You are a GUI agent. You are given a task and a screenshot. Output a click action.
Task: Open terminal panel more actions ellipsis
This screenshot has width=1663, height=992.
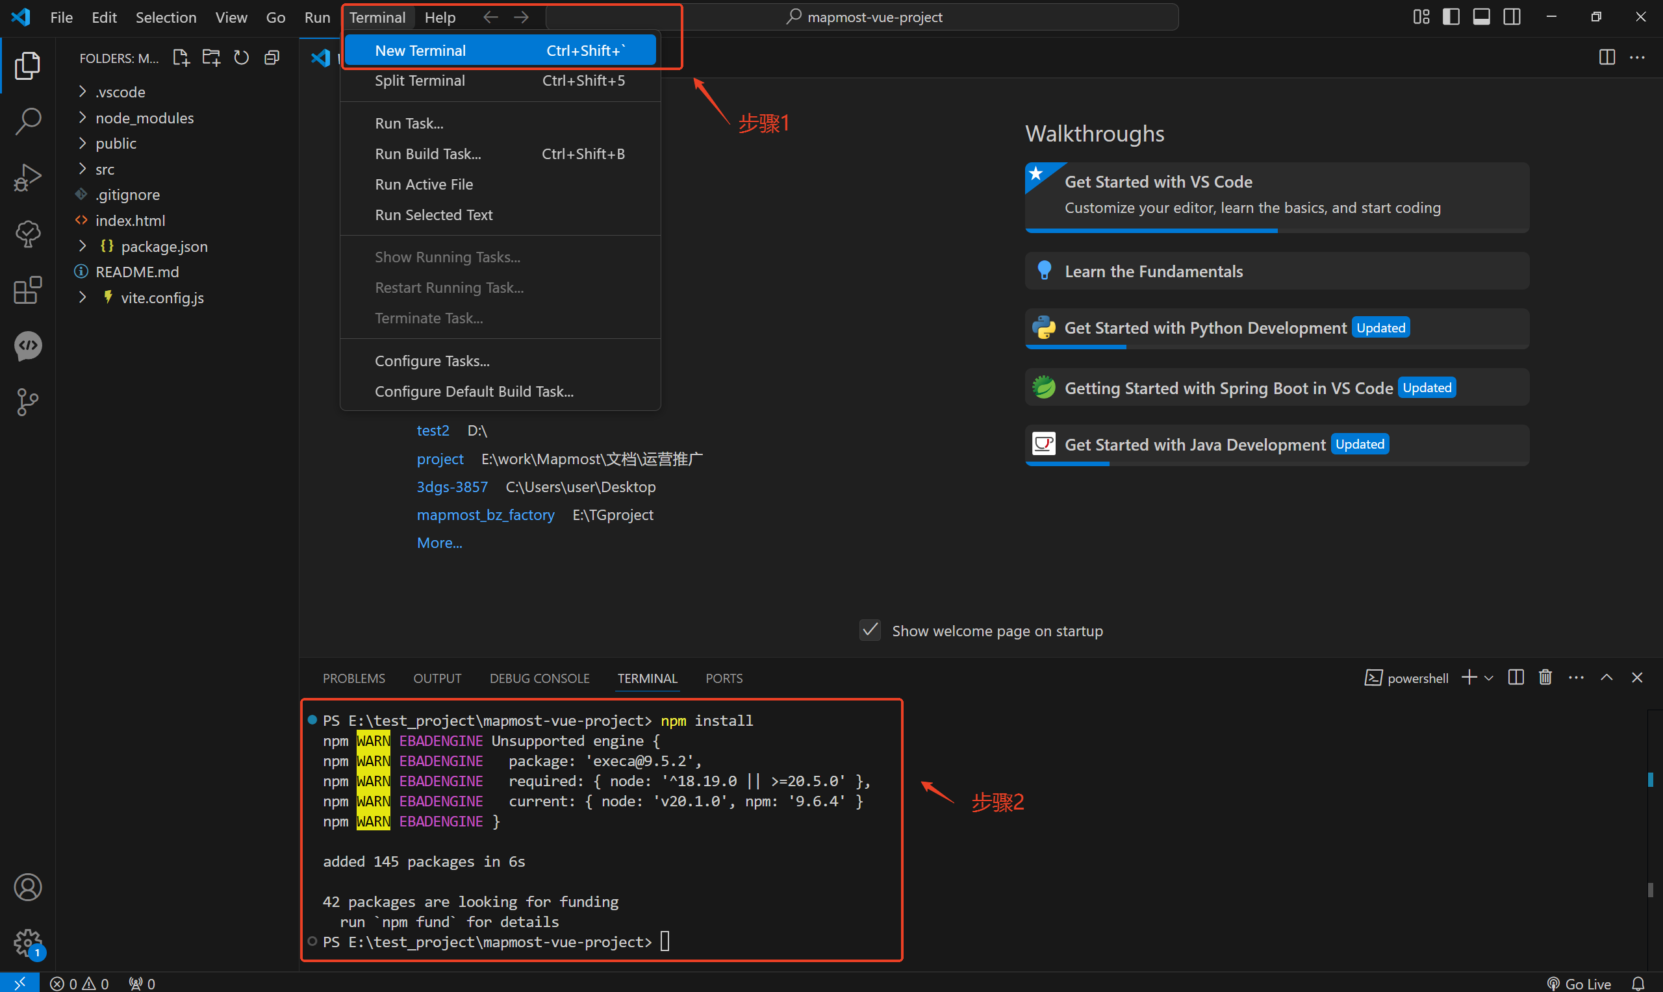1576,677
